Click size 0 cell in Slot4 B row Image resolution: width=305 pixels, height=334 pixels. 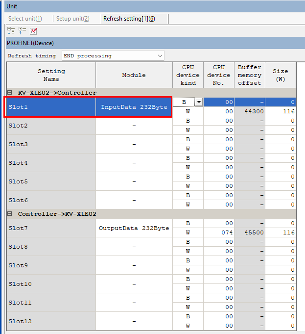tap(281, 158)
